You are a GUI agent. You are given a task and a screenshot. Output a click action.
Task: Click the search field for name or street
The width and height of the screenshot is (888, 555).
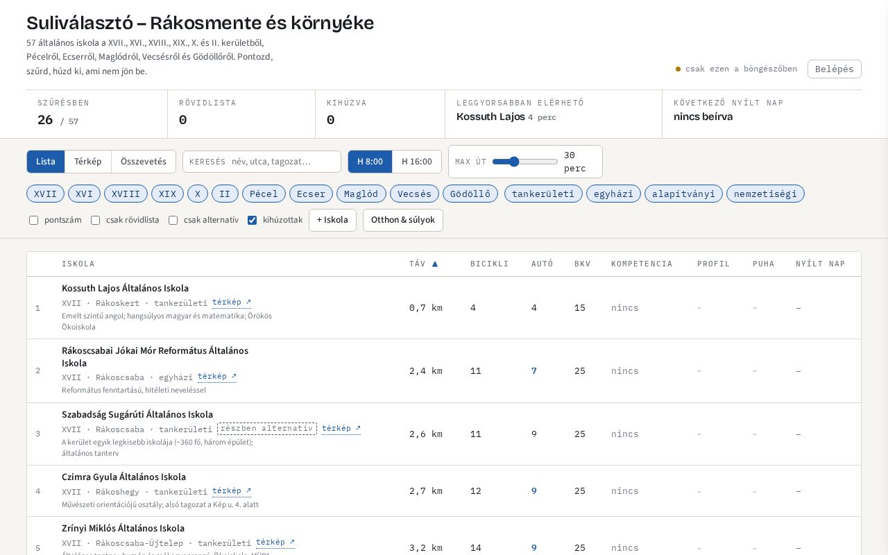click(x=262, y=162)
